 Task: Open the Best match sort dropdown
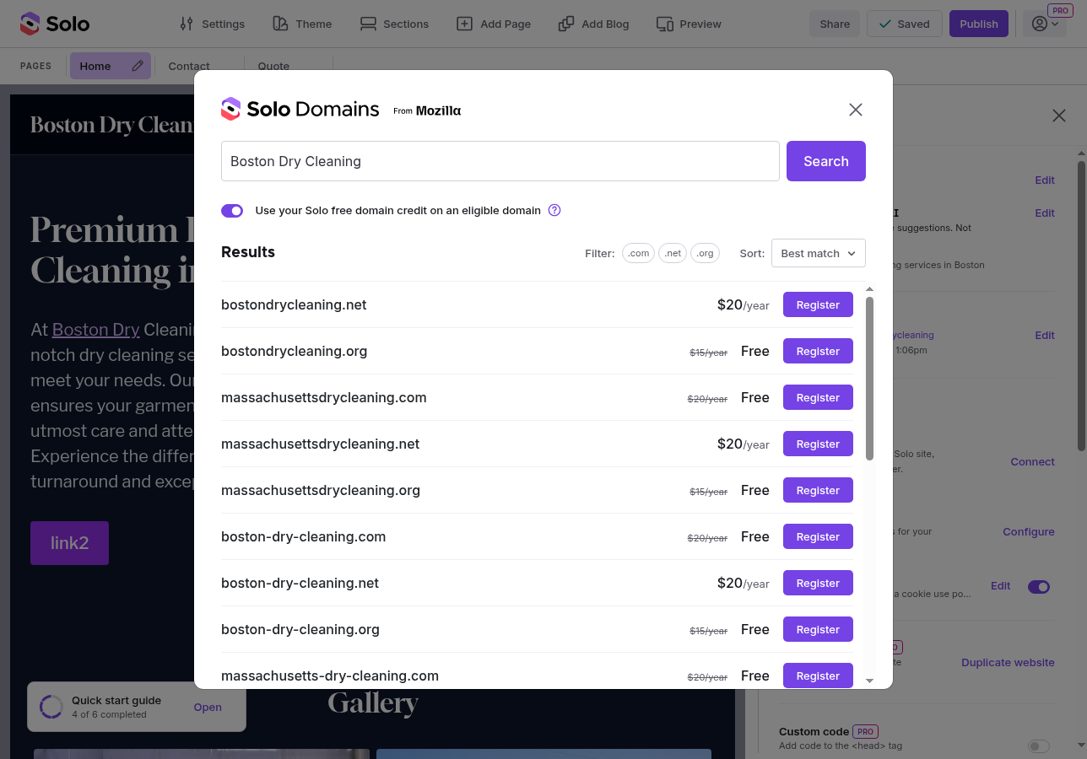point(819,253)
